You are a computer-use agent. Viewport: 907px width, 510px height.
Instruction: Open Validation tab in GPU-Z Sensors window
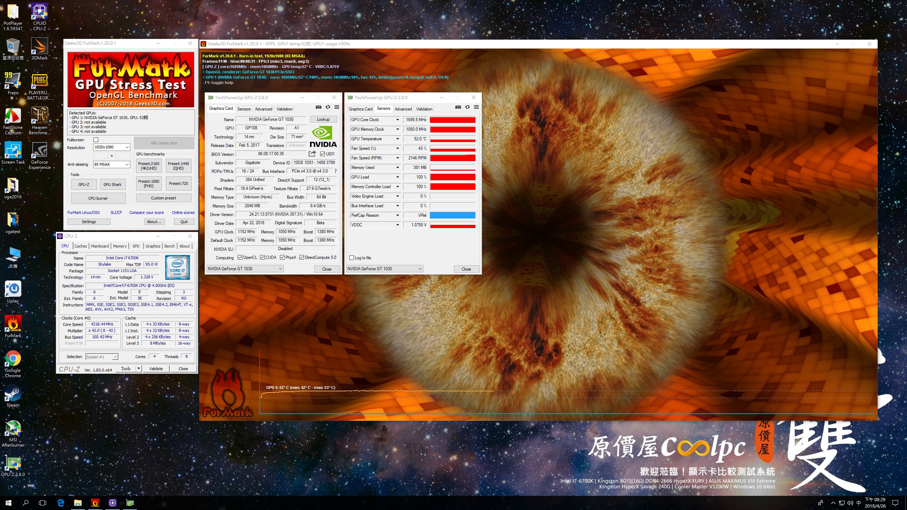coord(424,109)
